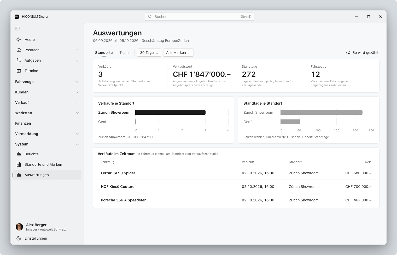Click the search magnifier icon
The image size is (397, 255).
tap(150, 17)
